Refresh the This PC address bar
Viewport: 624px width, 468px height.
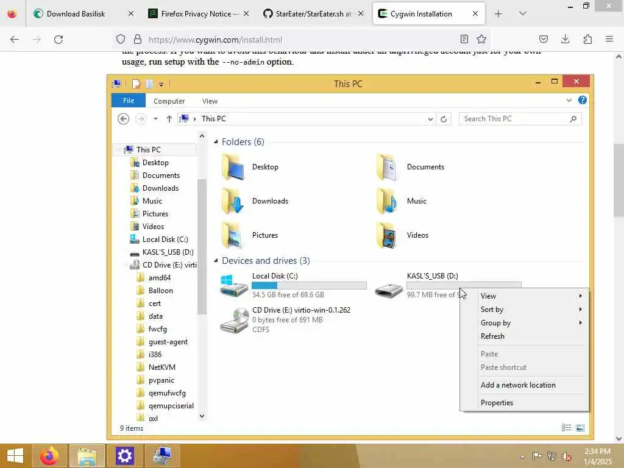click(x=444, y=119)
